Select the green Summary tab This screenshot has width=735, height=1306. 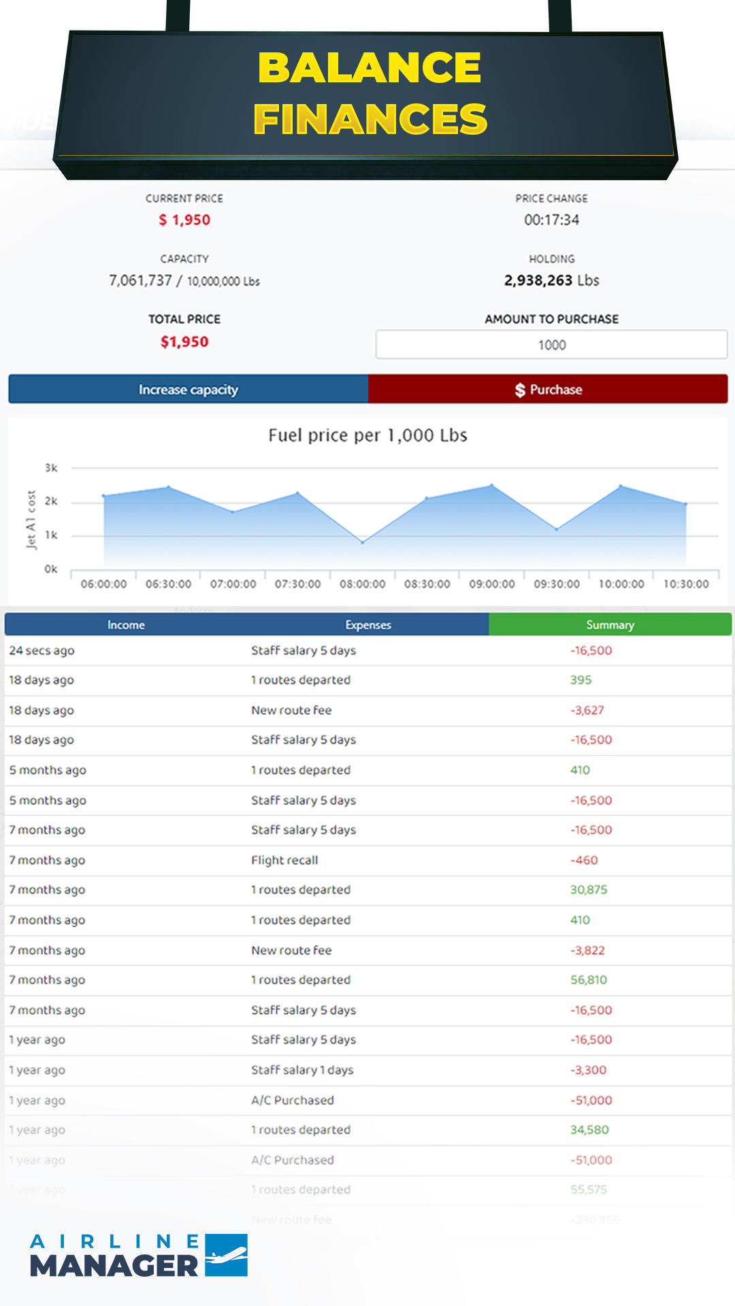click(x=610, y=624)
